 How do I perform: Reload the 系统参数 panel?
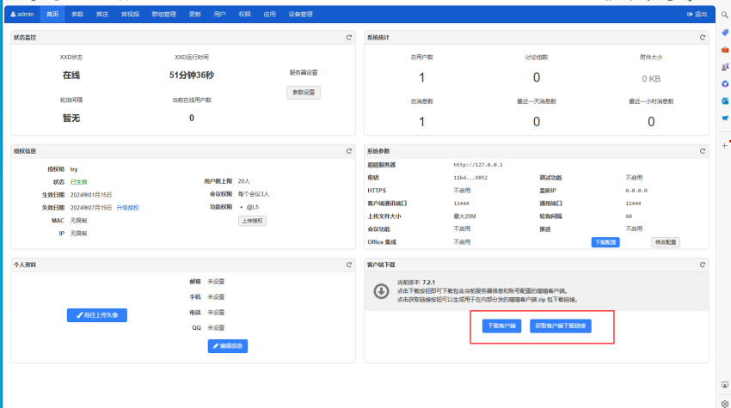tap(702, 151)
